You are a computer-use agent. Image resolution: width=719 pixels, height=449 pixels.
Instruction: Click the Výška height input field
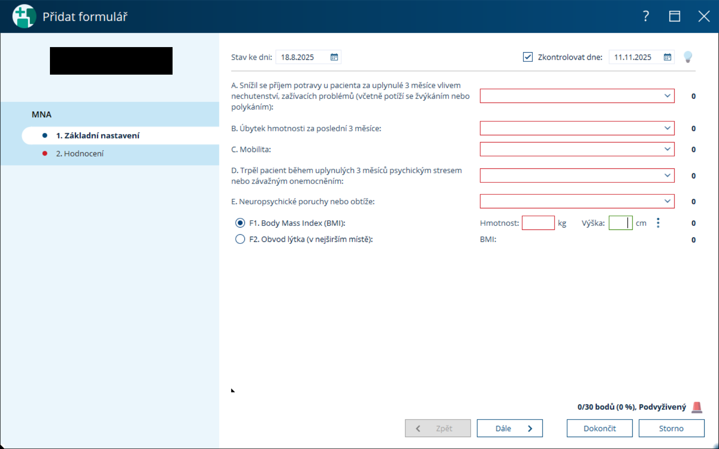[620, 223]
